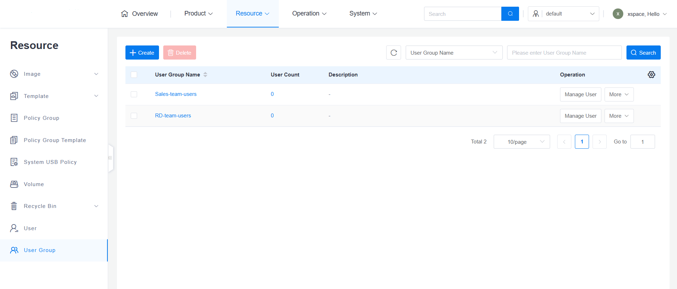Open the Operation top menu
Screen dimensions: 677x289
309,13
